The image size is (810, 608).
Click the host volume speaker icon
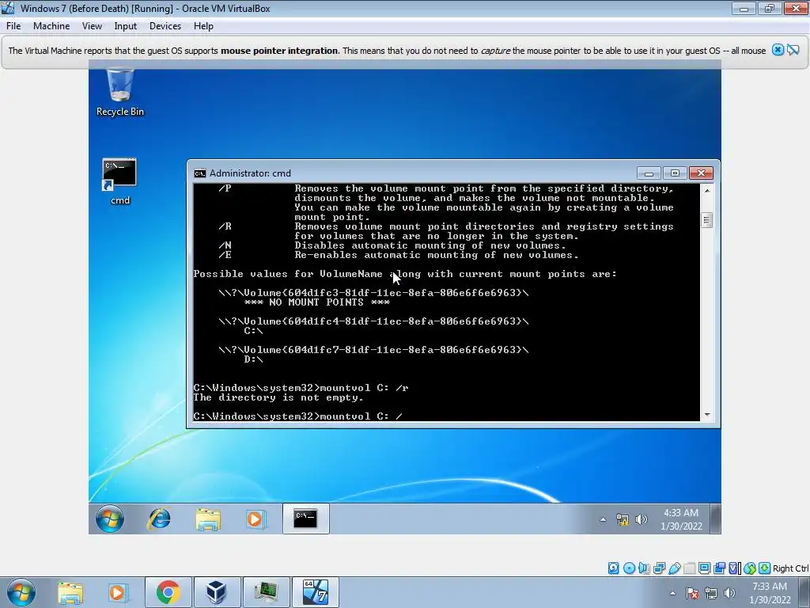click(x=729, y=593)
